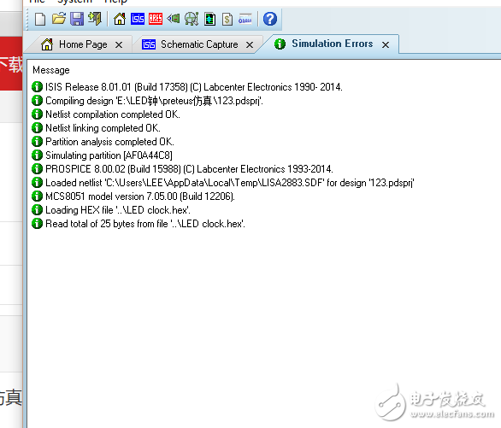Open the source code toolbar icon

pos(245,19)
